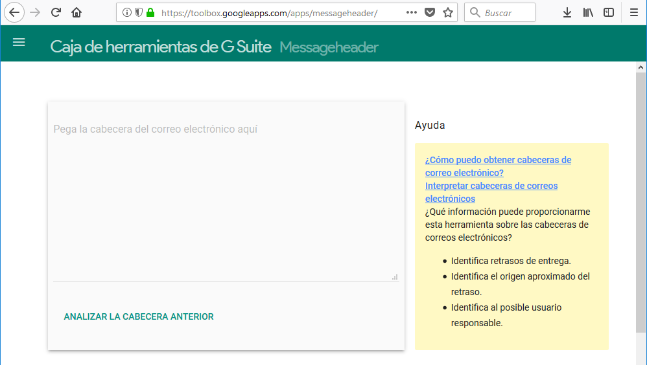The height and width of the screenshot is (365, 647).
Task: Click ANALIZAR LA CABECERA ANTERIOR button
Action: click(x=139, y=316)
